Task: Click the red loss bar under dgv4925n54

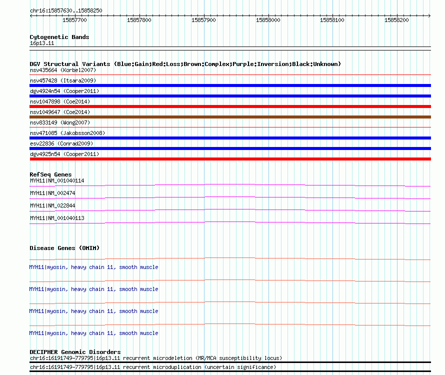Action: coord(230,159)
